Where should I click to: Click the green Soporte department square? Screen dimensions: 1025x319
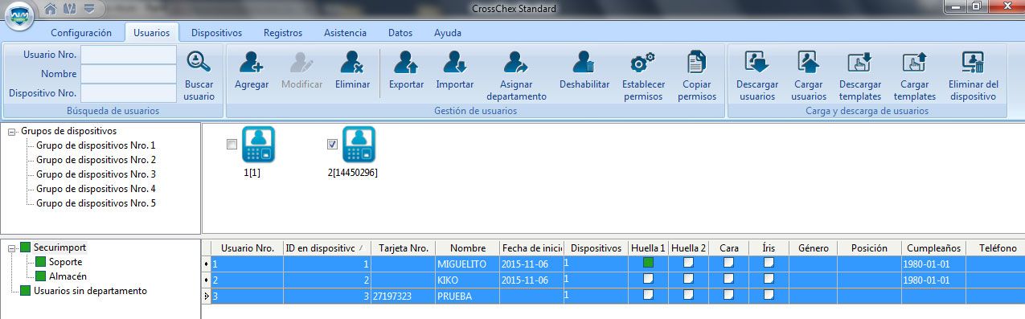41,262
